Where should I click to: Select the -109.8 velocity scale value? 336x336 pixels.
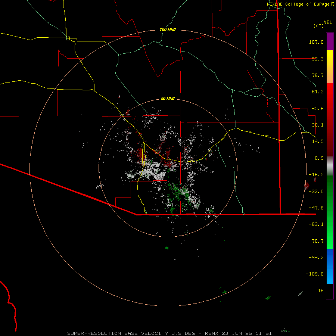[x=315, y=274]
